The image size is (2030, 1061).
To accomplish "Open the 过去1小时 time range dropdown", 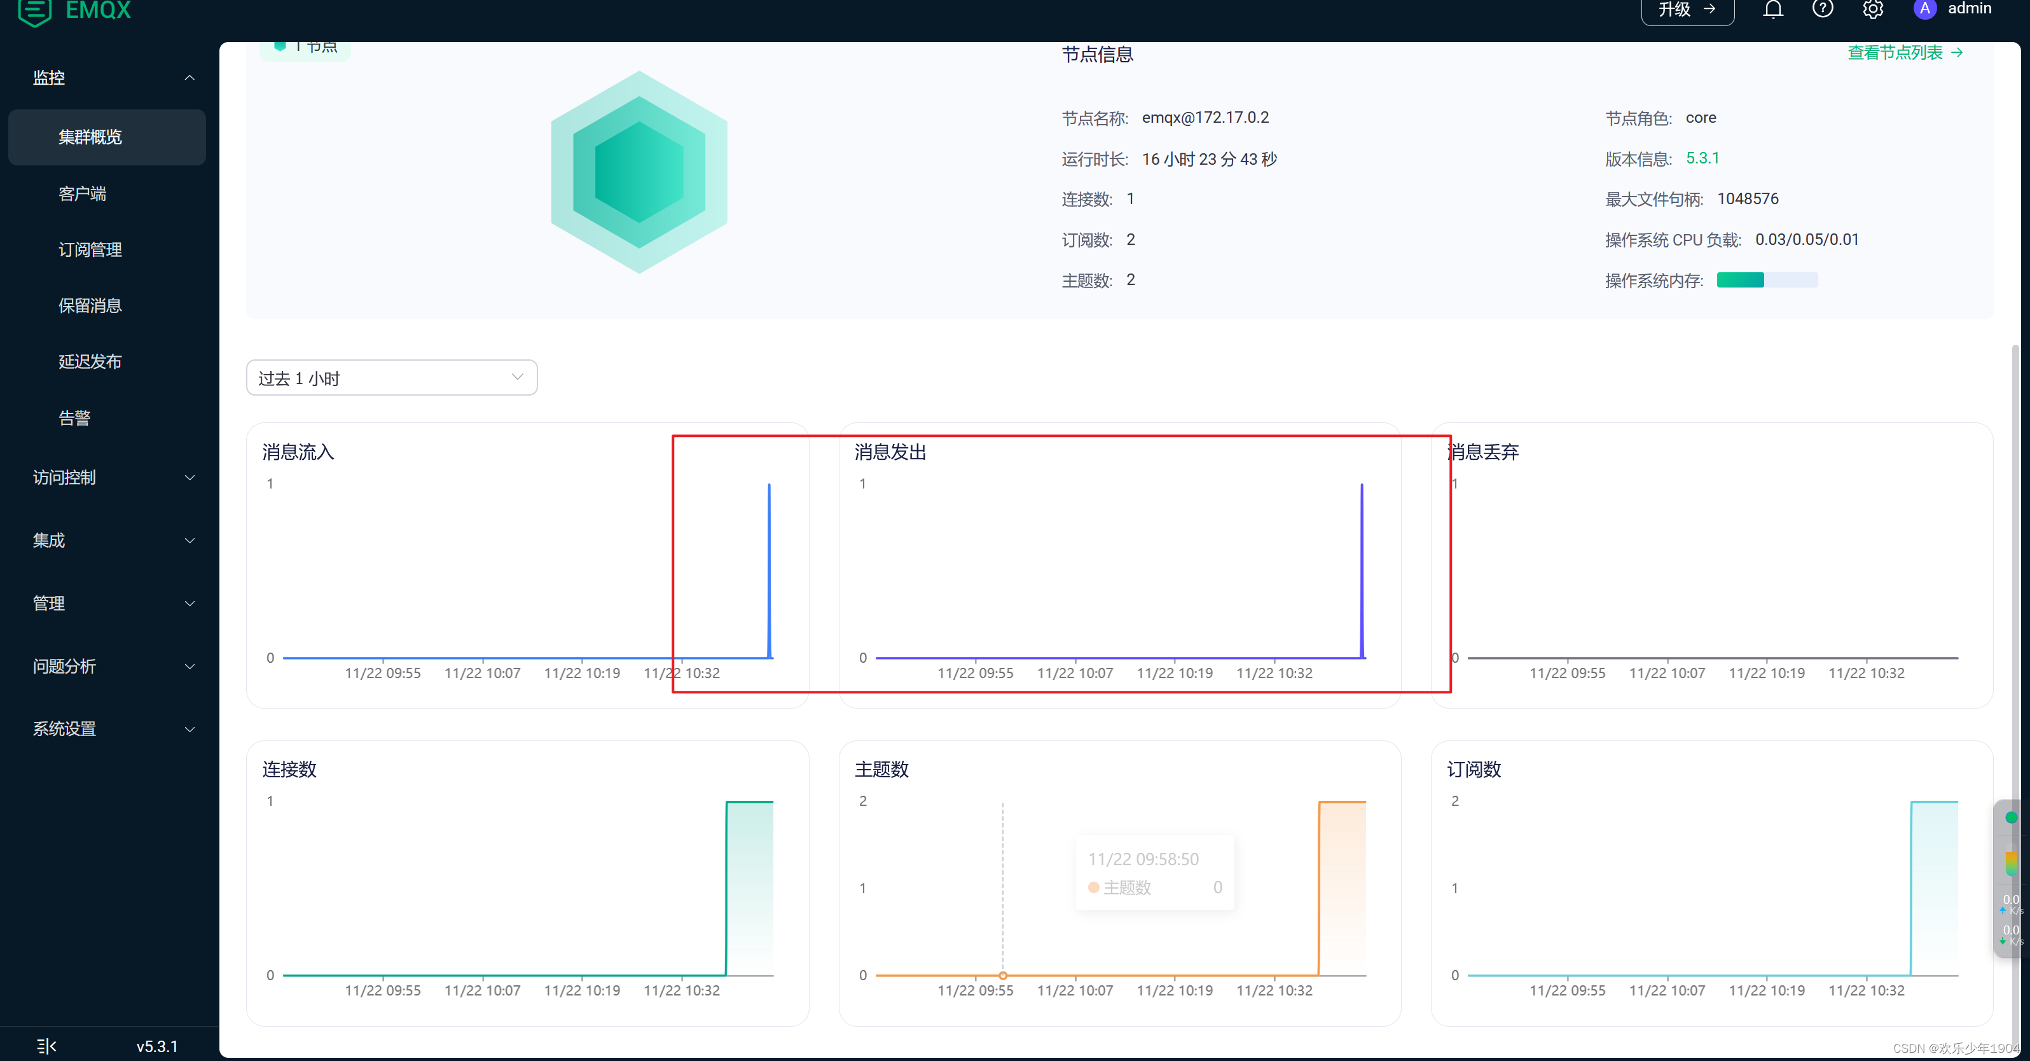I will pyautogui.click(x=389, y=377).
